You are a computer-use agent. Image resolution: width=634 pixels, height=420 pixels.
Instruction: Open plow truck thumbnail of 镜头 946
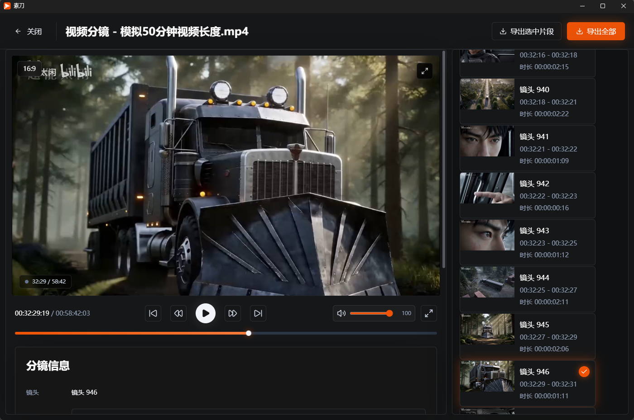pyautogui.click(x=487, y=376)
